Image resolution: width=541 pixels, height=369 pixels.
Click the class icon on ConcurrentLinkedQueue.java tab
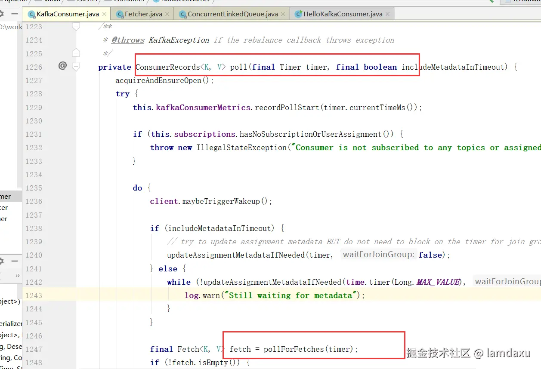pos(182,14)
